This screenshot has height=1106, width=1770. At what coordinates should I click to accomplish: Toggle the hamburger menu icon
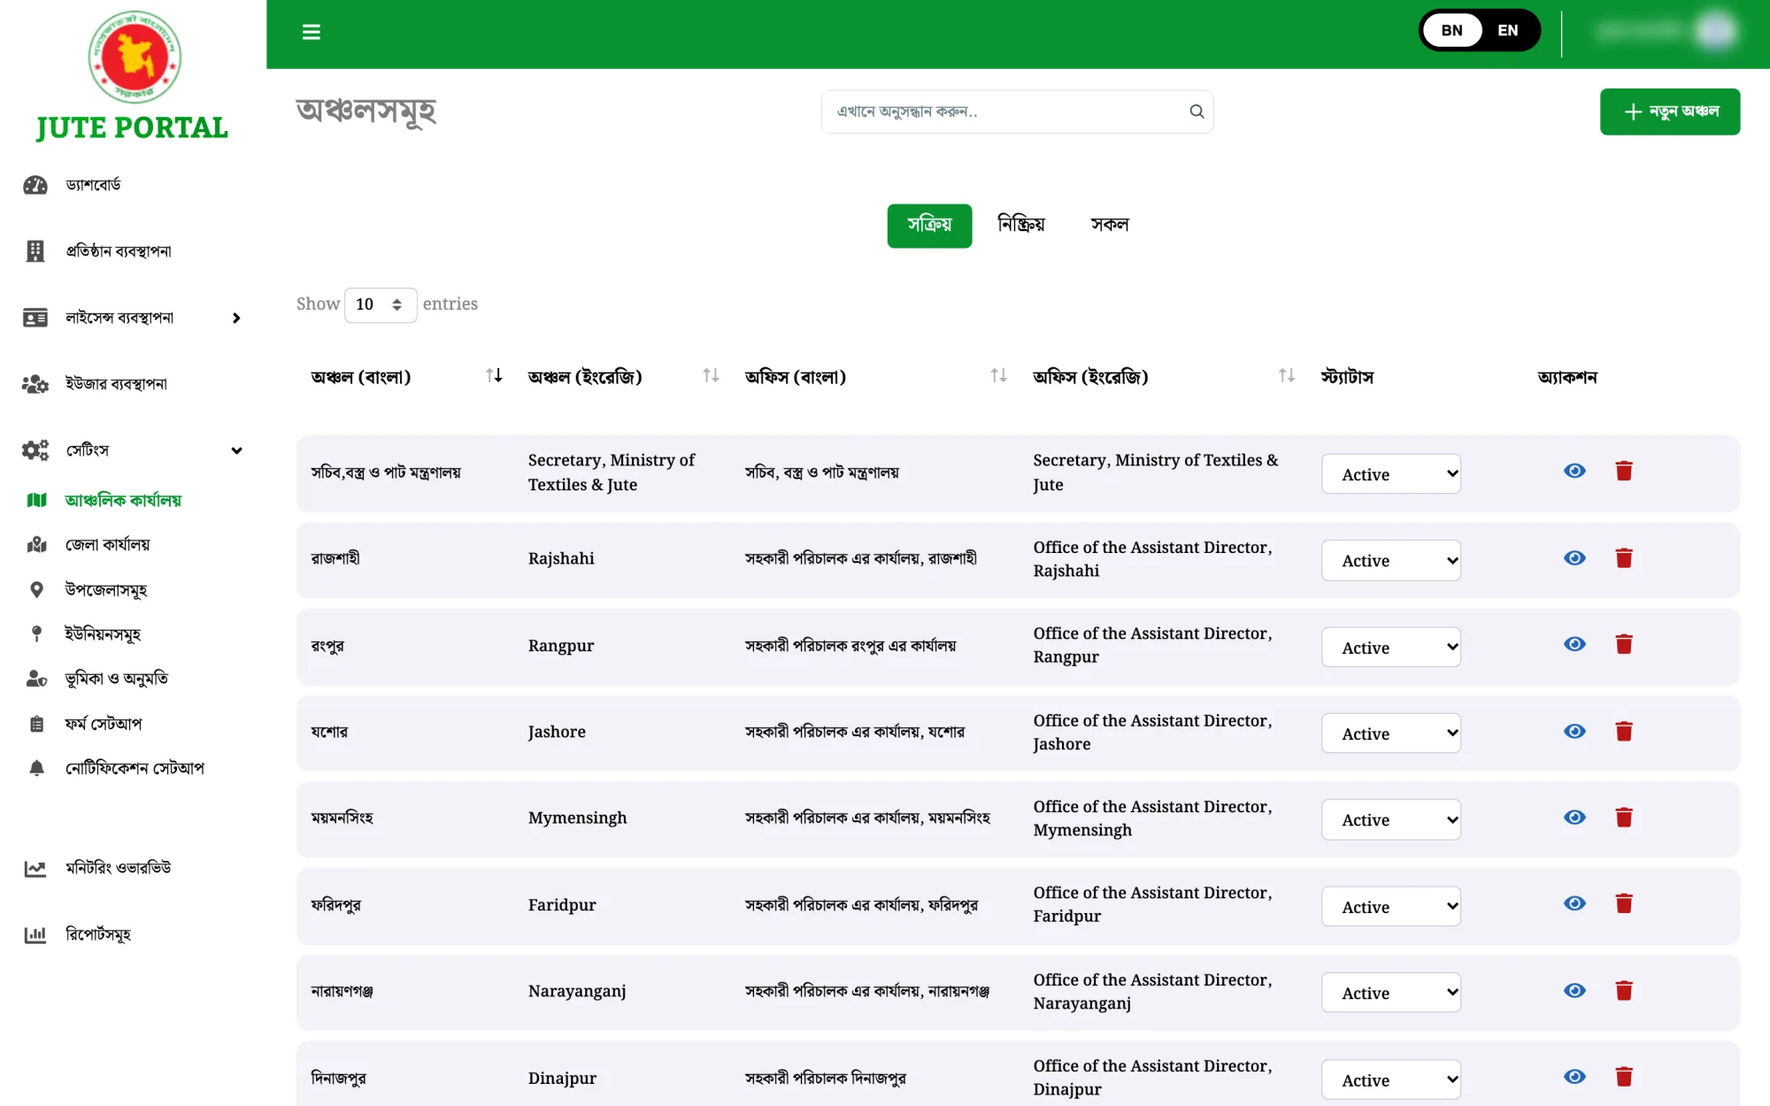(x=311, y=32)
